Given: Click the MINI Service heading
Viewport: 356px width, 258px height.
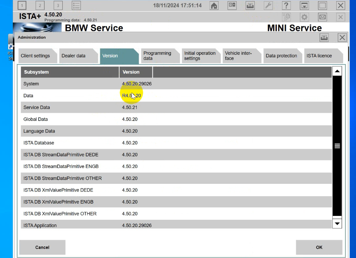Looking at the screenshot, I should [x=294, y=28].
